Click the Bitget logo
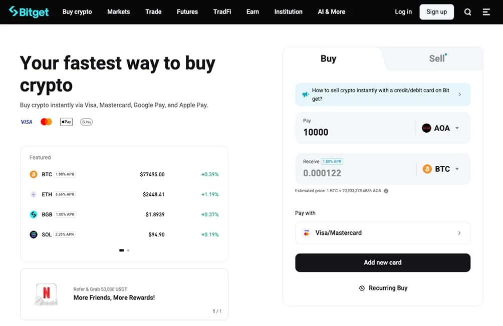Image resolution: width=503 pixels, height=326 pixels. click(29, 12)
